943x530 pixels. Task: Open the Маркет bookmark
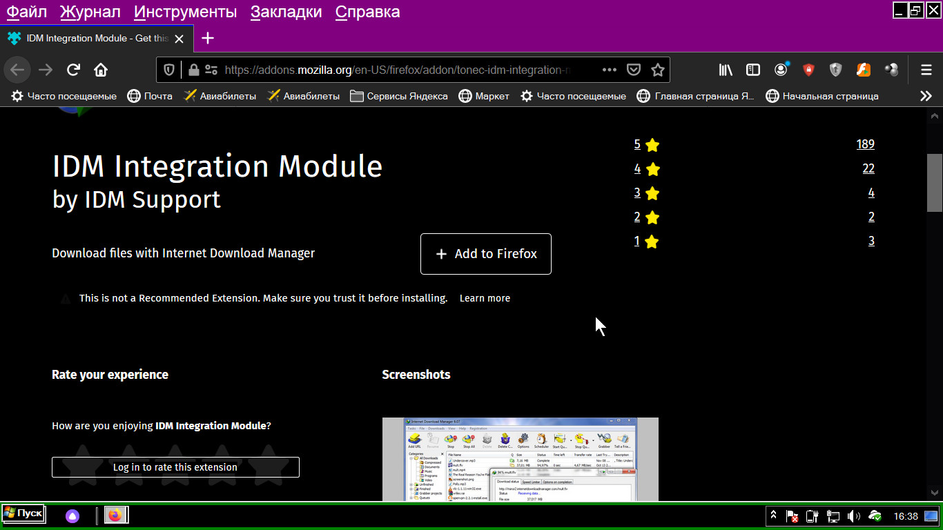[x=484, y=96]
